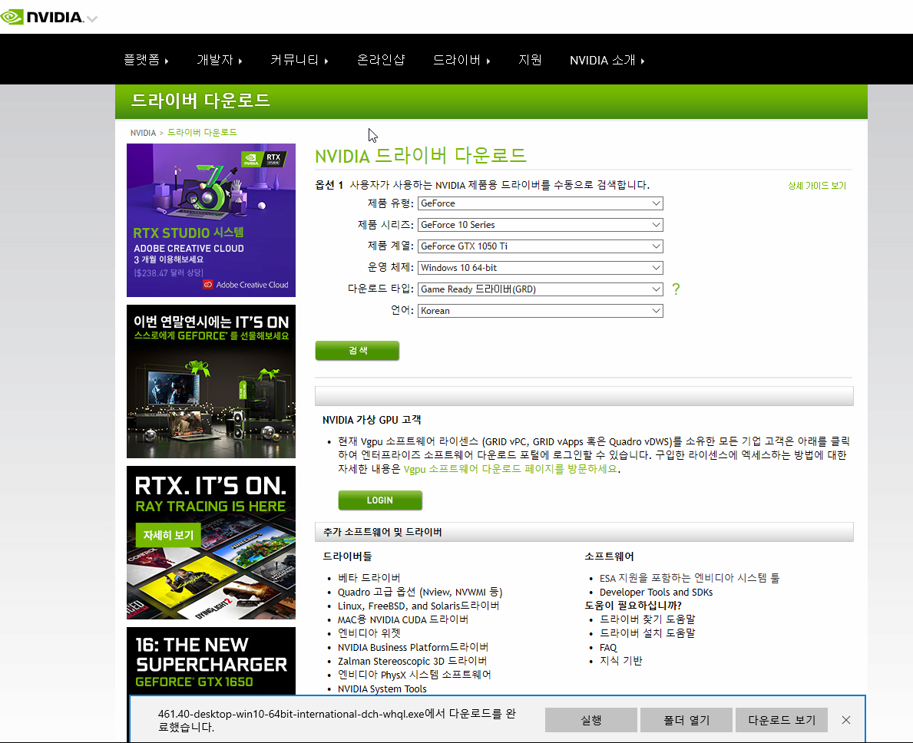Click 다운로드 보기 in download bar
Screen dimensions: 913x743
point(782,720)
